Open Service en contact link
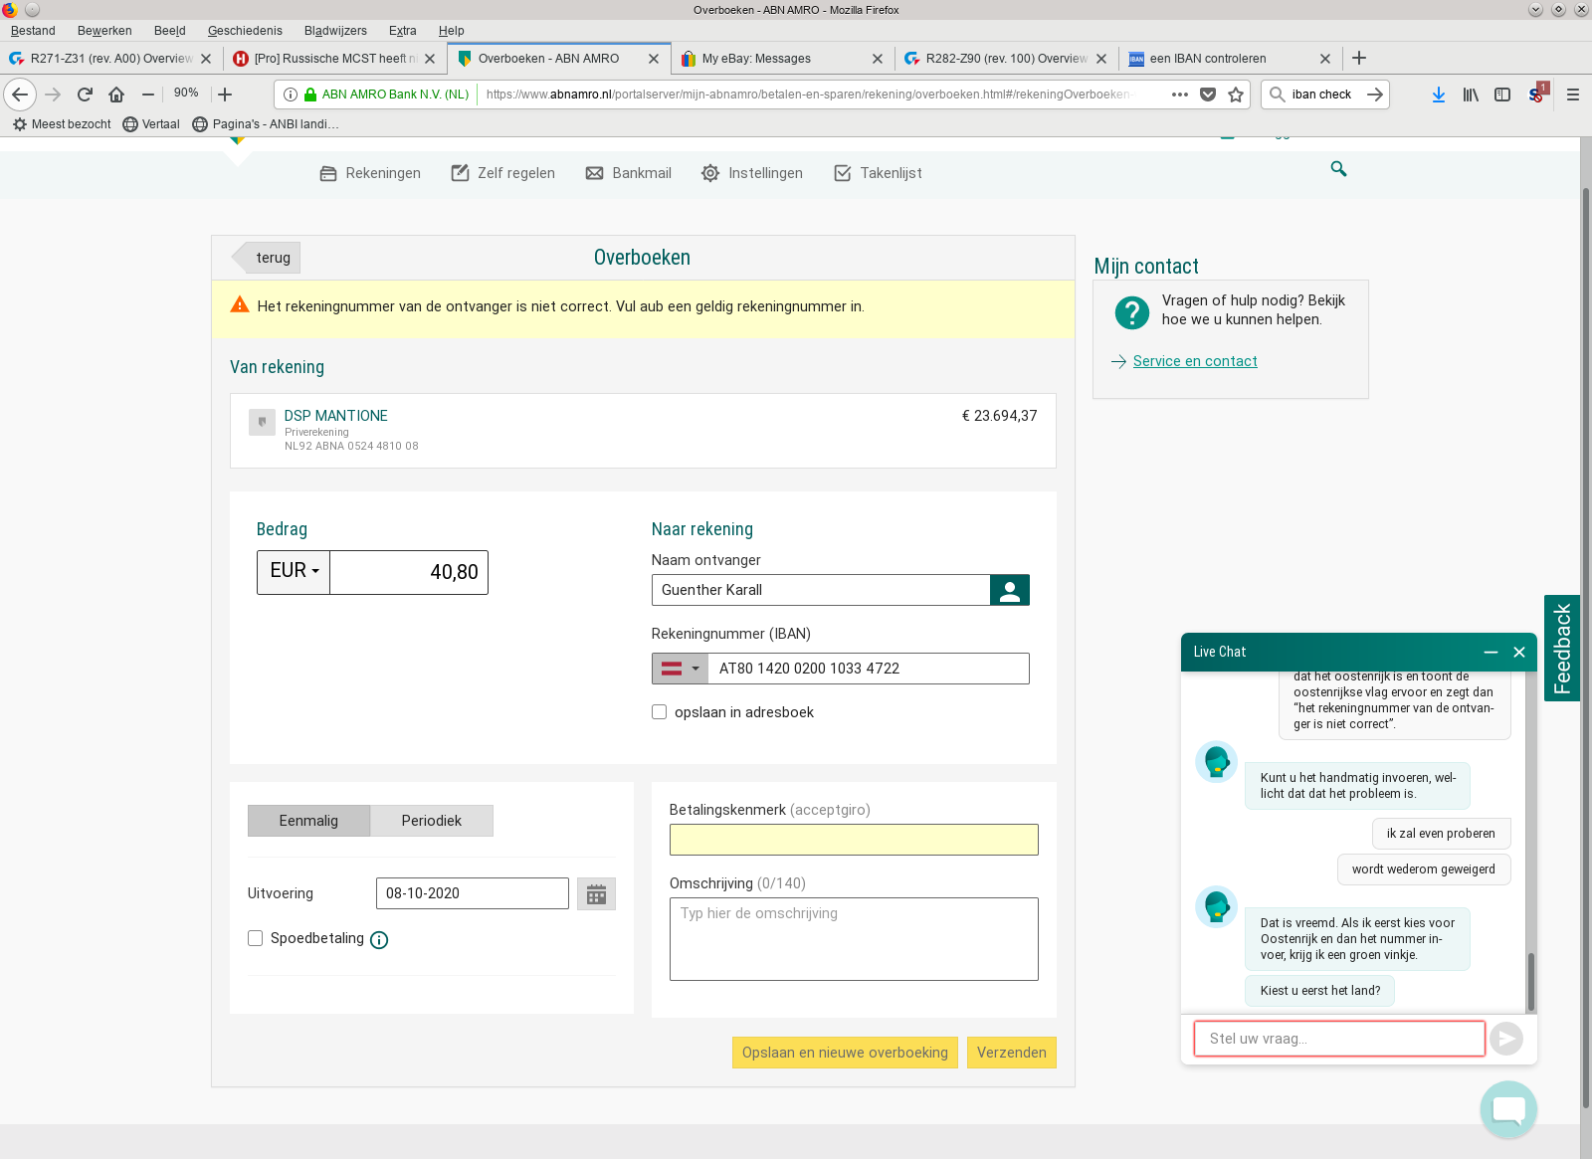 1194,361
